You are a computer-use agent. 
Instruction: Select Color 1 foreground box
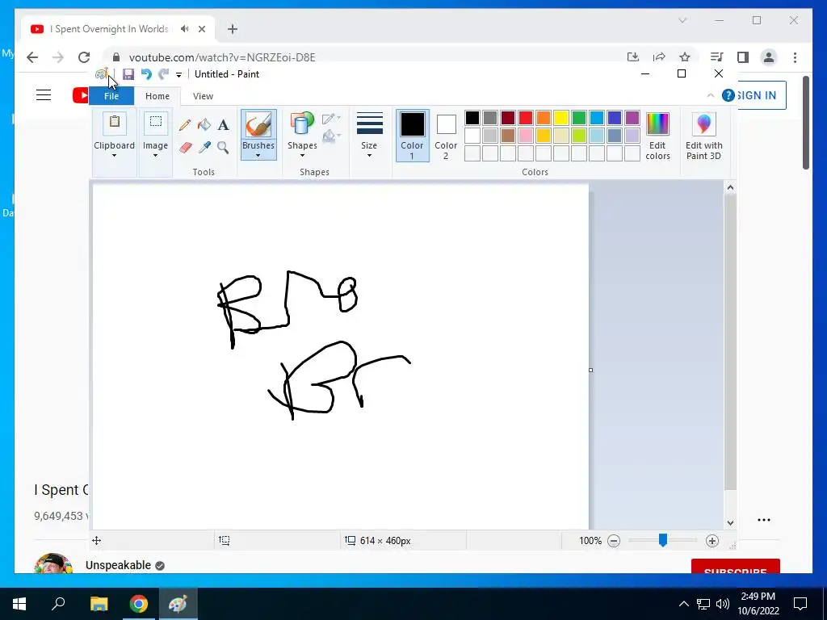pos(413,136)
